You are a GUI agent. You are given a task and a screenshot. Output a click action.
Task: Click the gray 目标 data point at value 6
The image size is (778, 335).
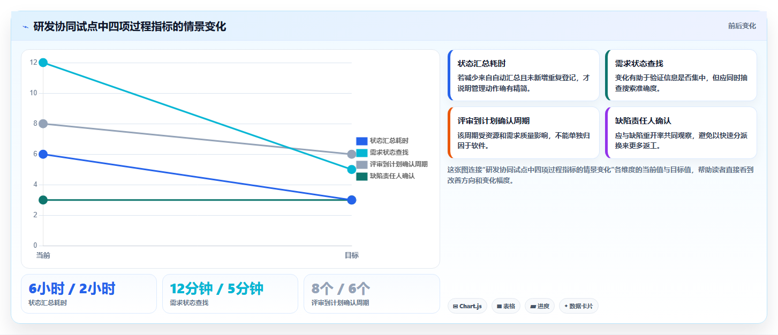tap(352, 154)
